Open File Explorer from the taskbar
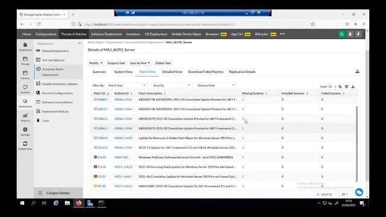 coord(67,203)
